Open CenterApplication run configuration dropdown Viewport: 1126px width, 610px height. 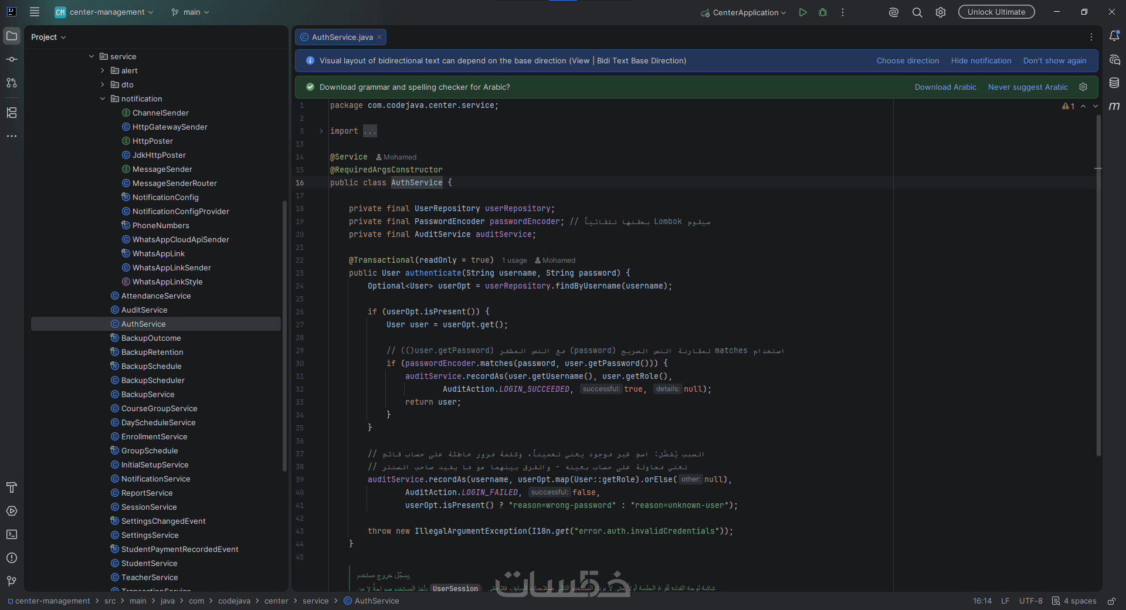743,12
